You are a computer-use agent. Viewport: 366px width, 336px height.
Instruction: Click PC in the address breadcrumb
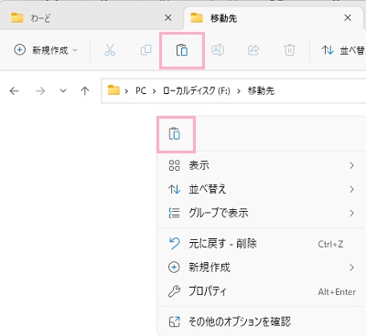pos(141,90)
